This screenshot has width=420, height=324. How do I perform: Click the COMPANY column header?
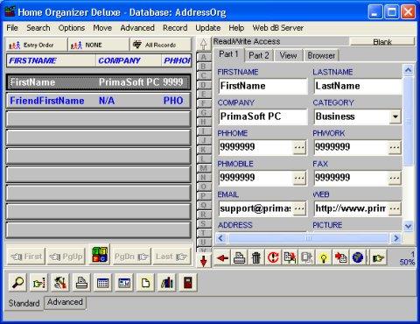click(x=129, y=60)
